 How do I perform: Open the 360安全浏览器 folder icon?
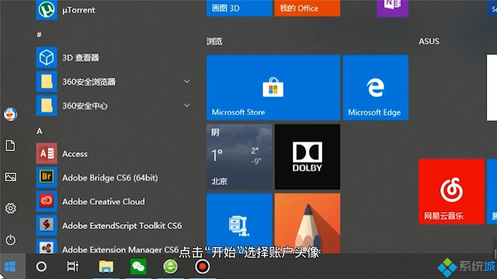click(x=47, y=82)
